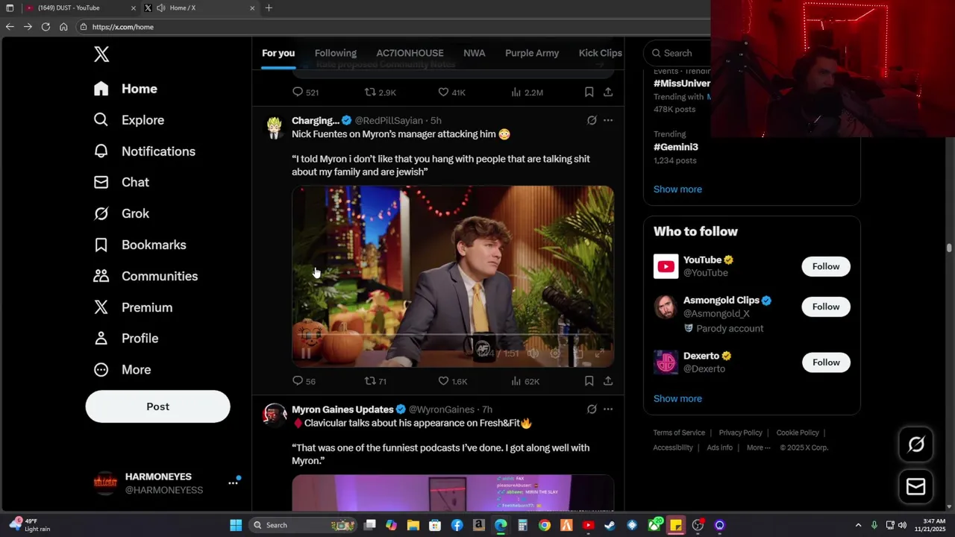Viewport: 955px width, 537px height.
Task: Bookmark the Nick Fuentes post
Action: click(x=589, y=381)
